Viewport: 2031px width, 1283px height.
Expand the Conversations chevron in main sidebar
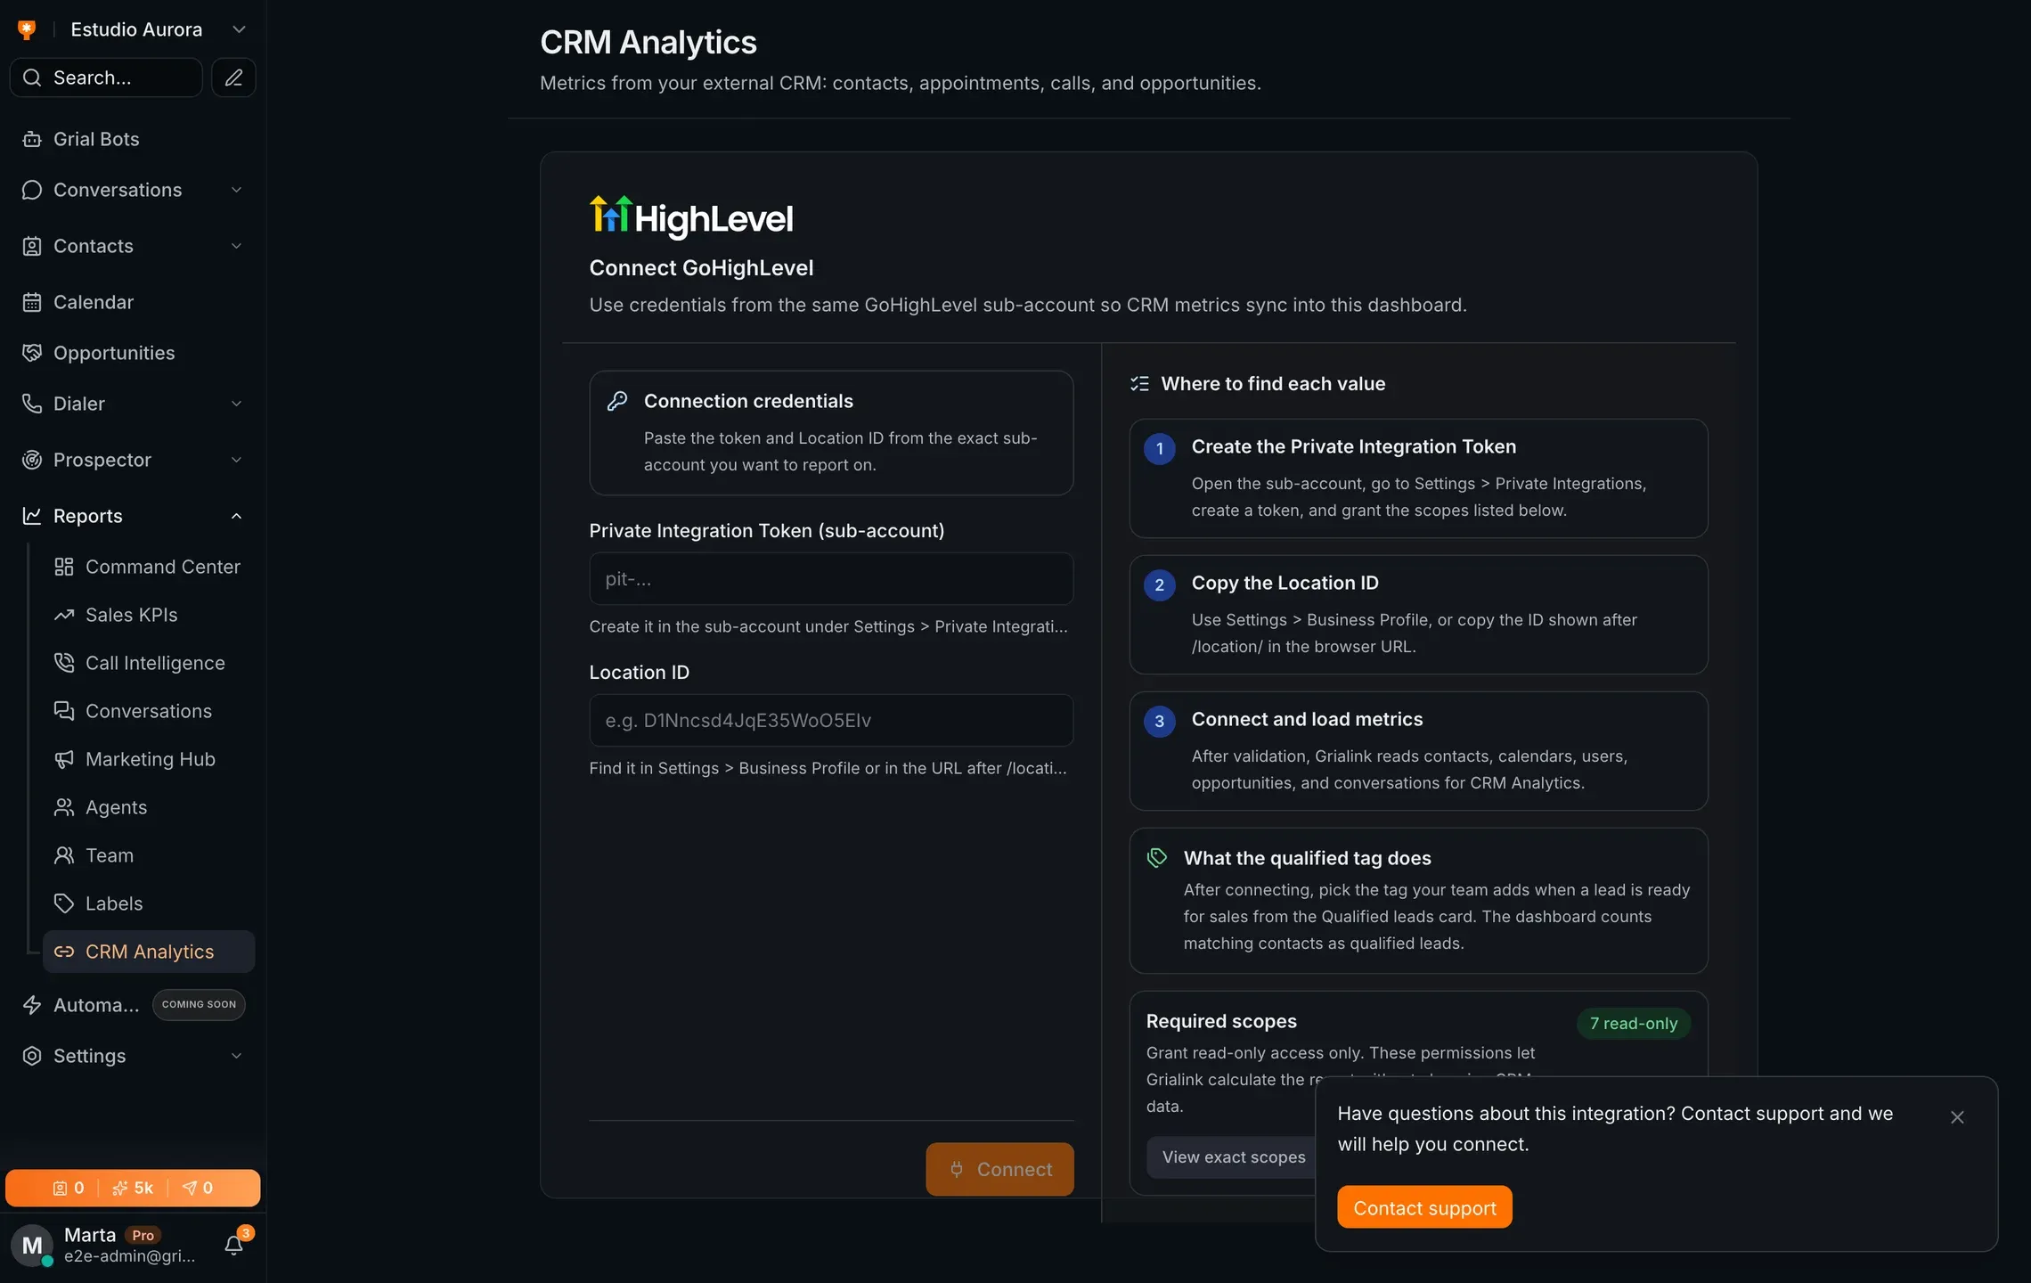tap(236, 190)
